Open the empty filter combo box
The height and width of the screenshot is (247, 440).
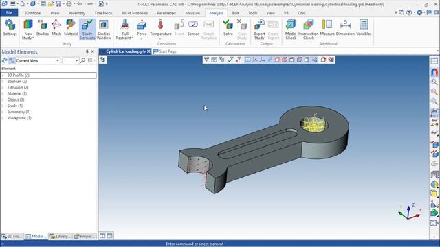pyautogui.click(x=70, y=60)
